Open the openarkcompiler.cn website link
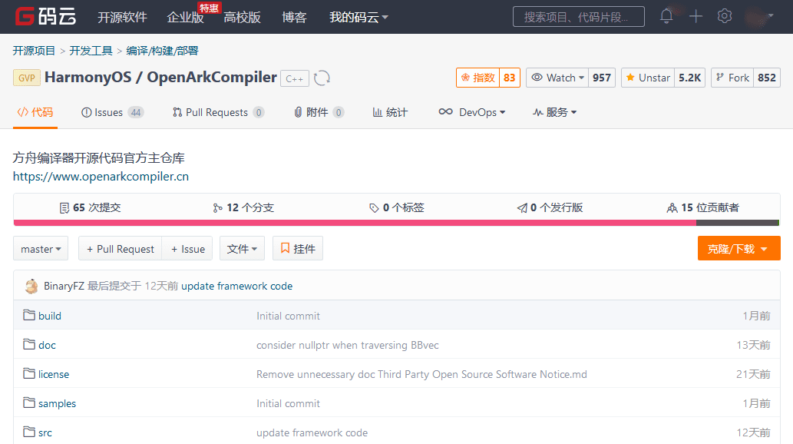 click(101, 177)
